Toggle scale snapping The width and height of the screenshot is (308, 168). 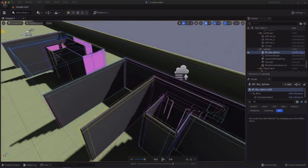(x=225, y=23)
